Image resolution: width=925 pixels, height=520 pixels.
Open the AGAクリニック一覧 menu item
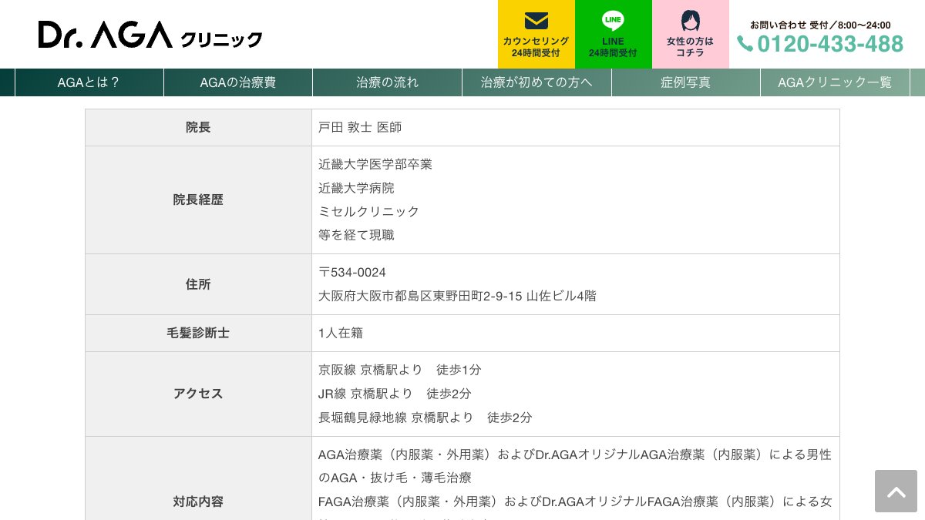(835, 82)
